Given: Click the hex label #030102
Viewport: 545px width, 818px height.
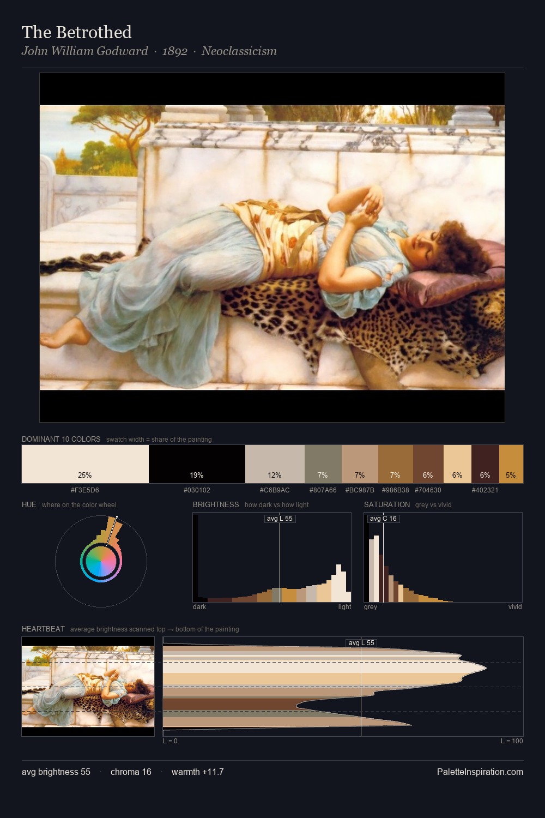Looking at the screenshot, I should tap(197, 490).
